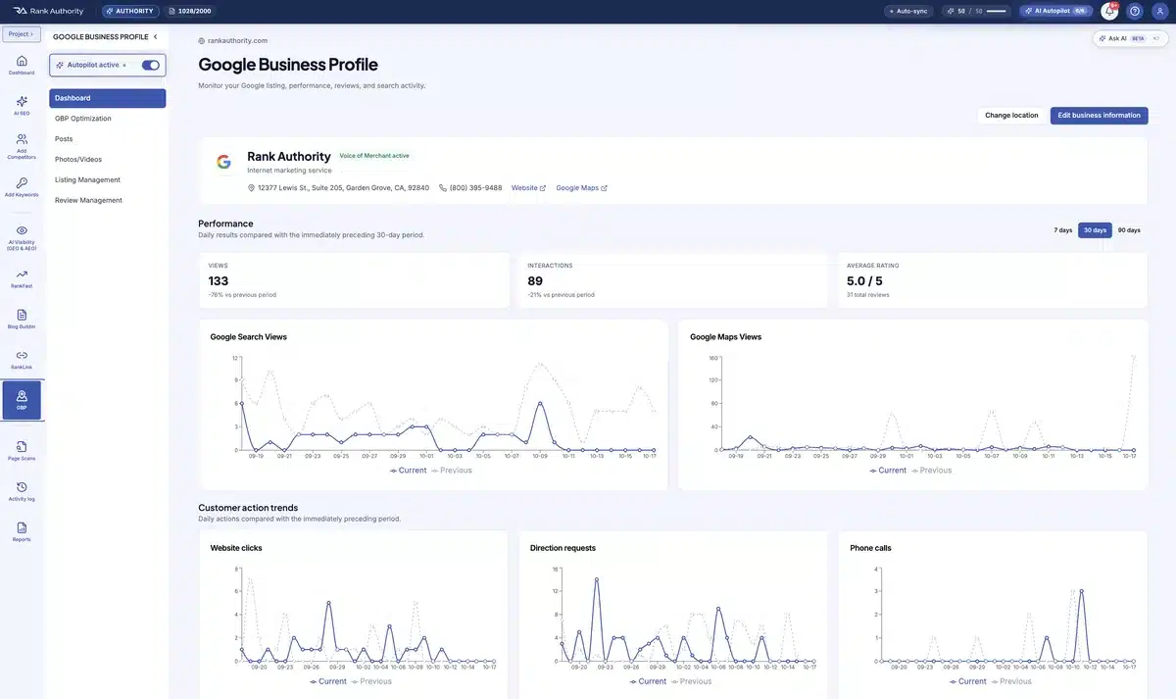Image resolution: width=1176 pixels, height=699 pixels.
Task: Open the help question mark icon
Action: 1135,11
